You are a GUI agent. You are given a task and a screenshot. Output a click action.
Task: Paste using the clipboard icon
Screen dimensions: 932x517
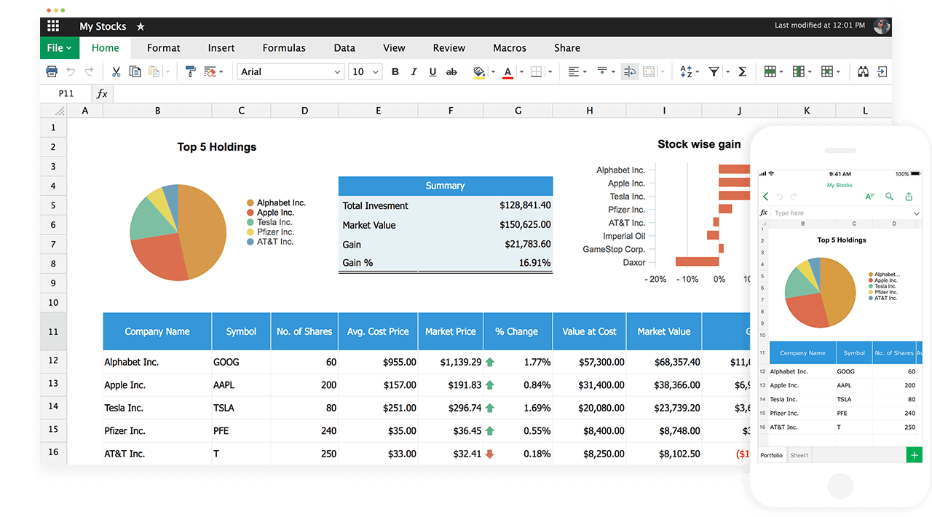click(154, 71)
